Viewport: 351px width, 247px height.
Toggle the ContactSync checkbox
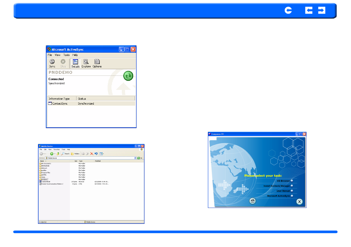point(50,103)
